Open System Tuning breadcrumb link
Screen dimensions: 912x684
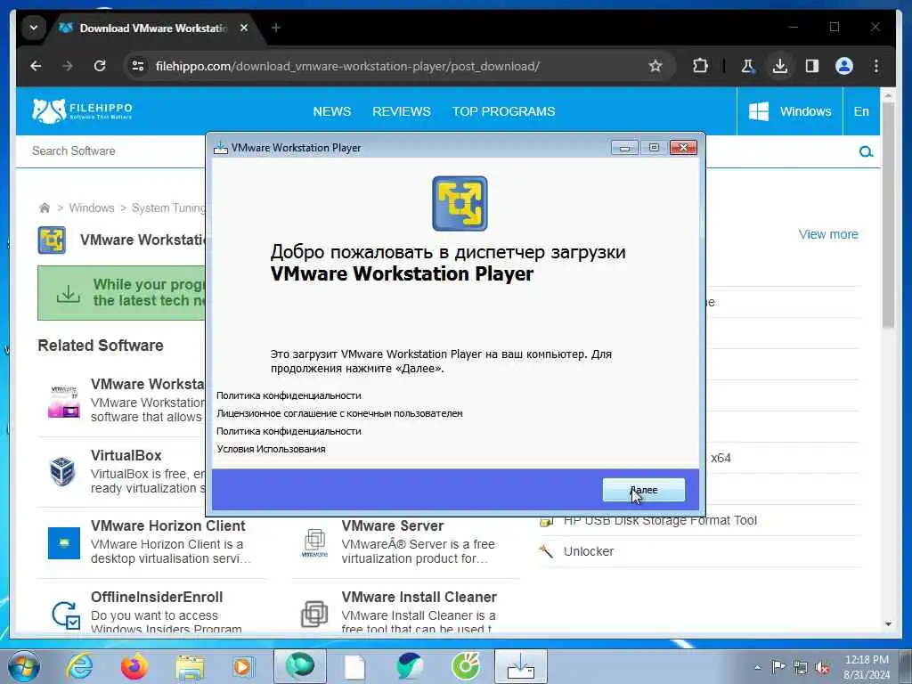tap(168, 208)
